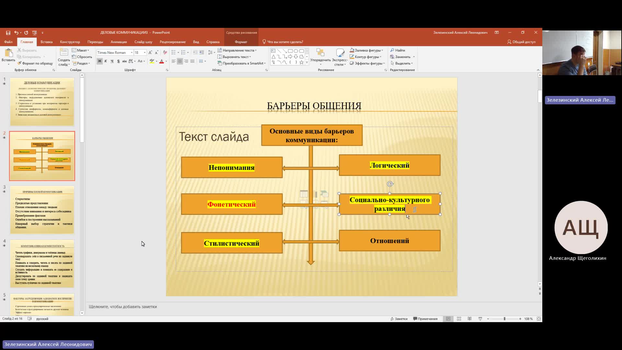Toggle Underline (Ч) formatting
This screenshot has height=350, width=622.
pyautogui.click(x=112, y=61)
